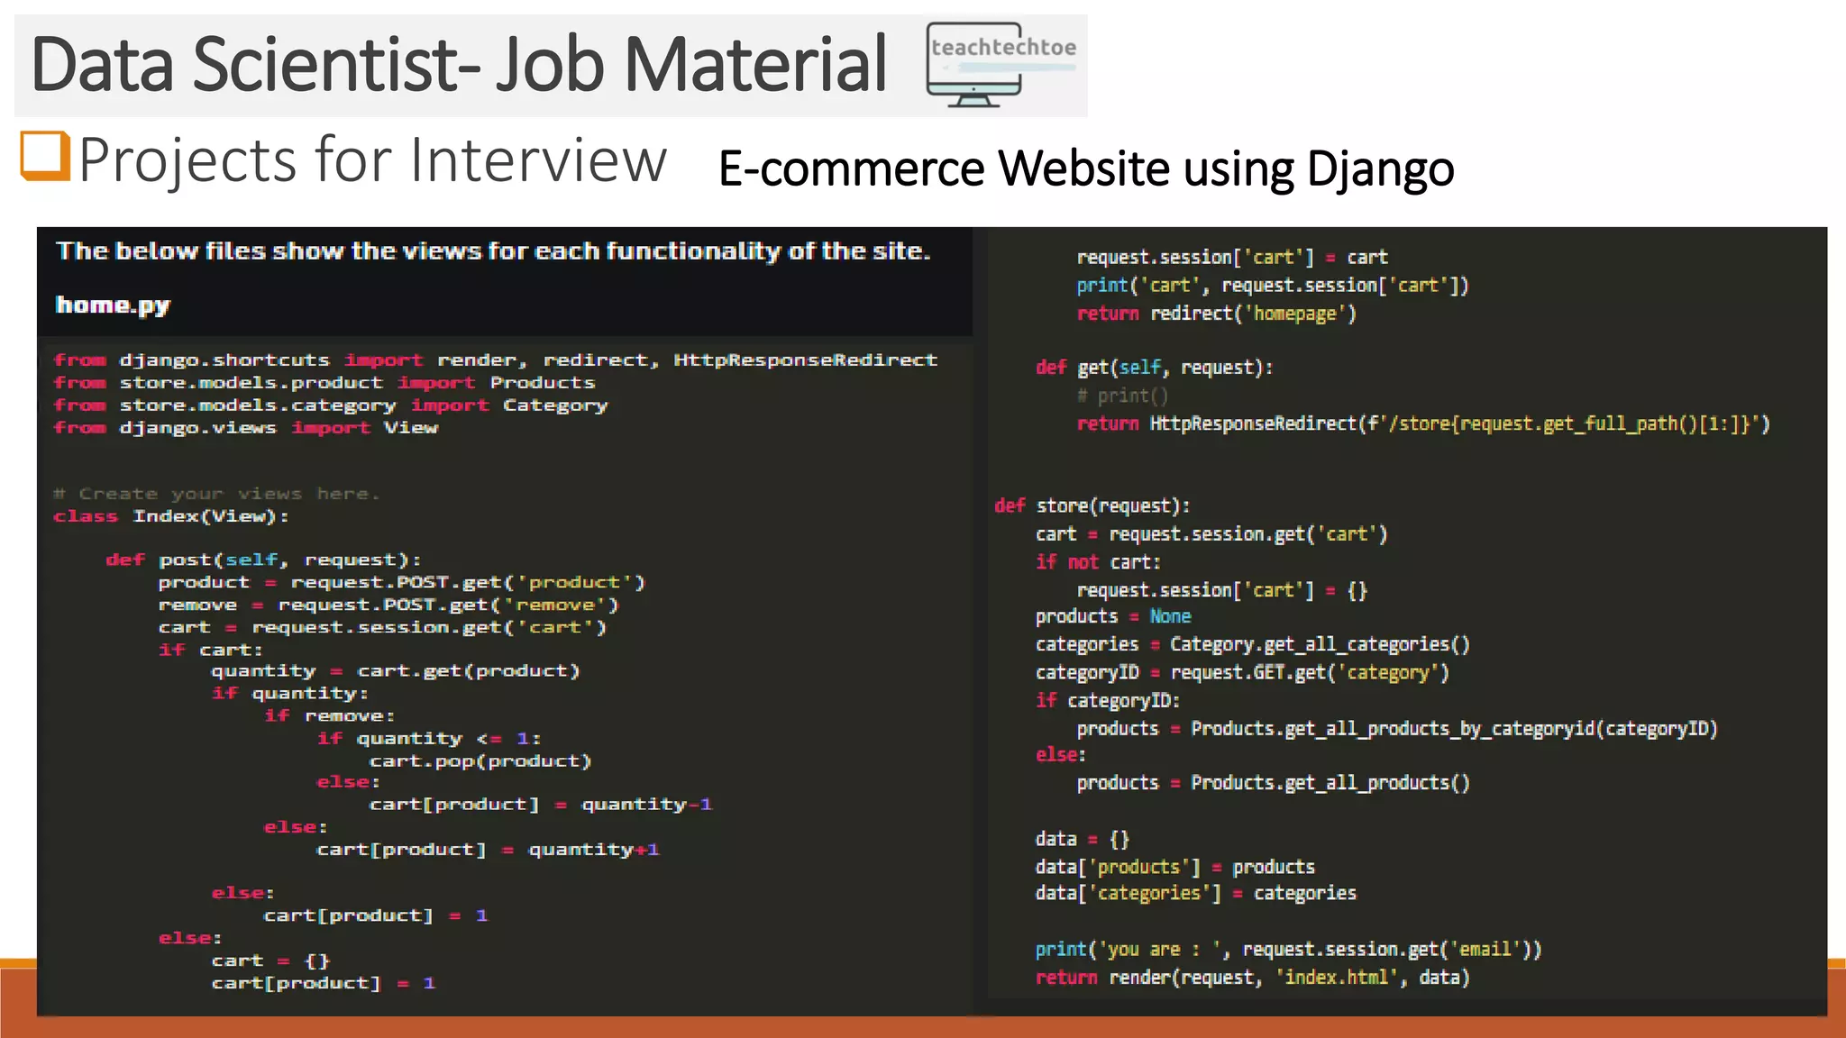
Task: Click the 'products = None' line
Action: (x=1113, y=616)
